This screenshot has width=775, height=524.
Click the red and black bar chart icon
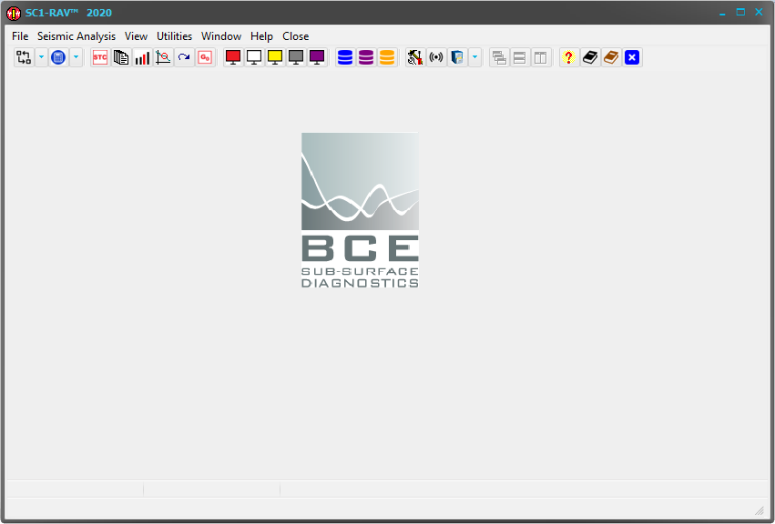(x=142, y=58)
